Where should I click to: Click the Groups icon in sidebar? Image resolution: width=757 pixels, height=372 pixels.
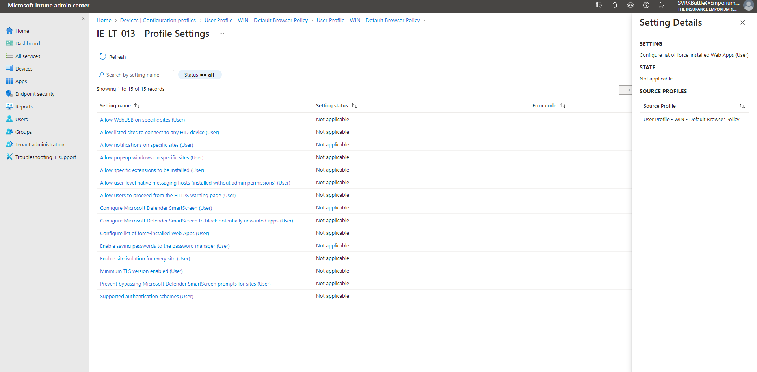pos(9,131)
